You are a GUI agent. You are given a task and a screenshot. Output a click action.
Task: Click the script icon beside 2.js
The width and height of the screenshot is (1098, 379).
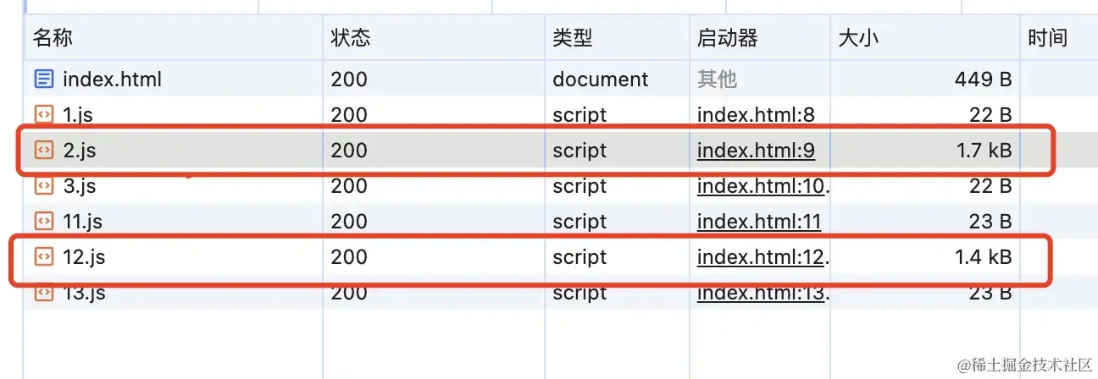click(x=43, y=151)
